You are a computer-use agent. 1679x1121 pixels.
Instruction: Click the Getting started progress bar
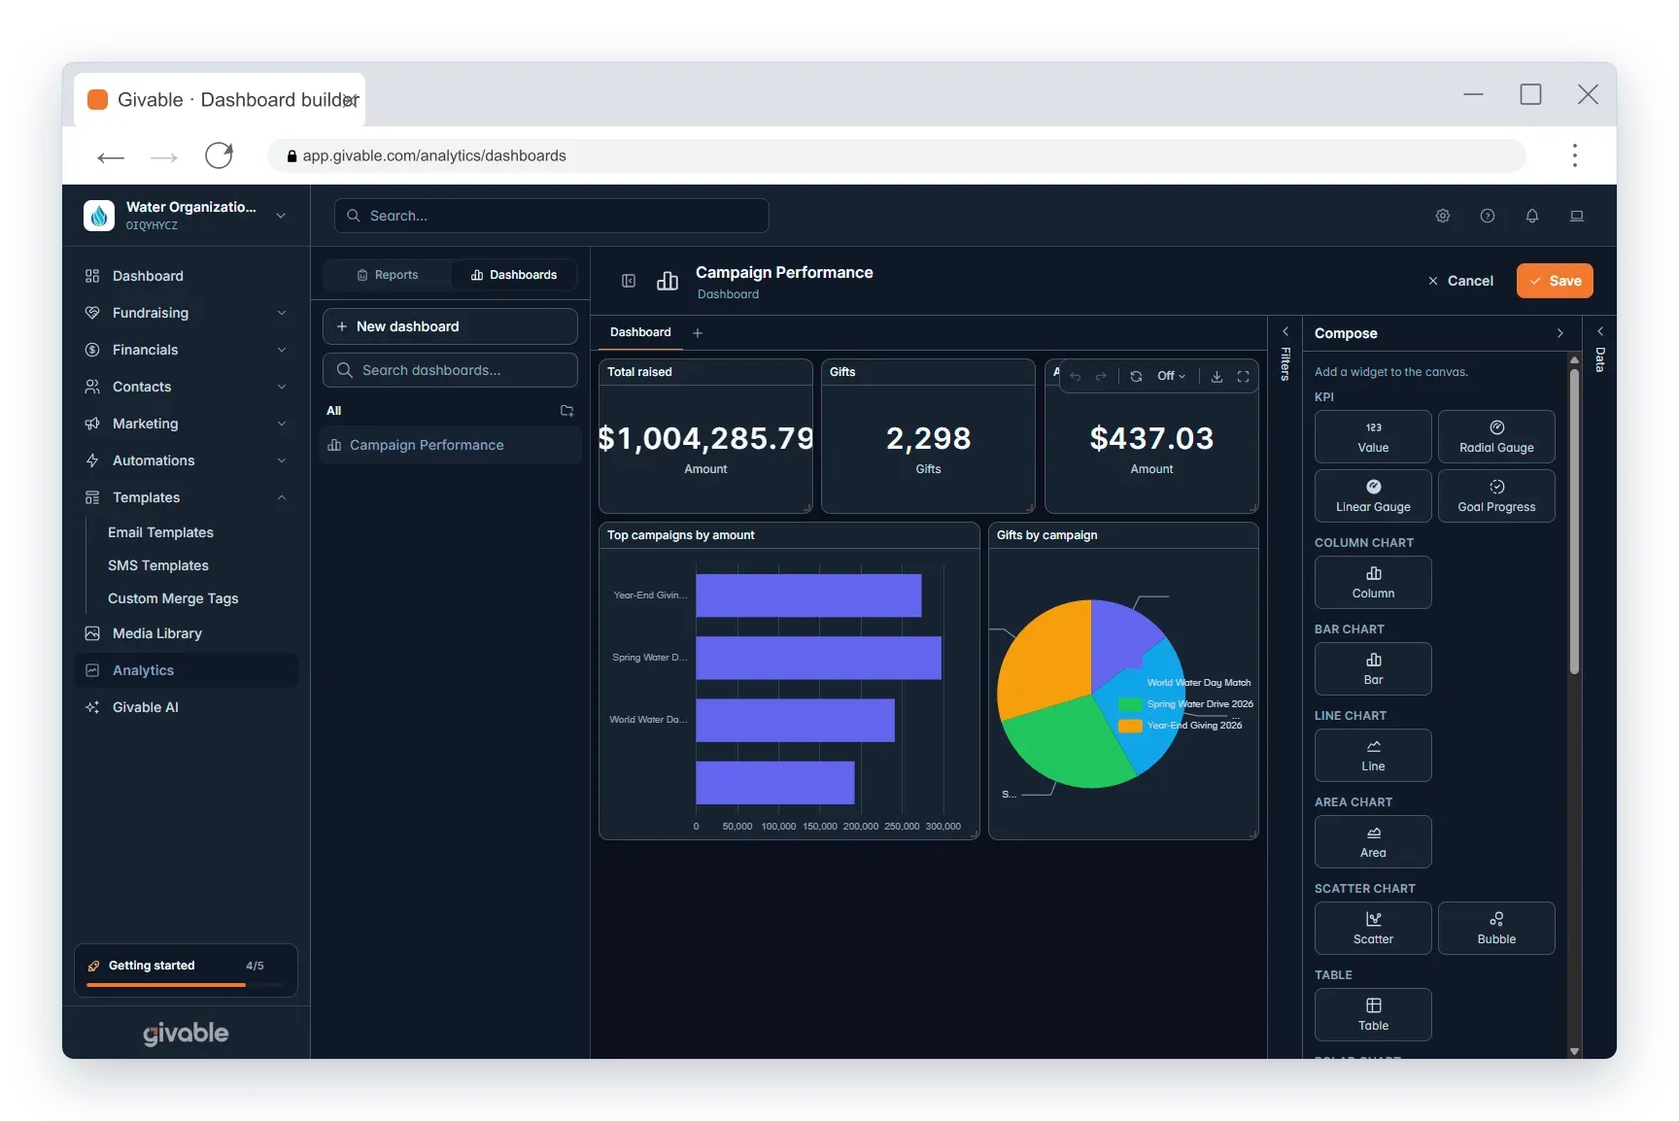tap(186, 985)
